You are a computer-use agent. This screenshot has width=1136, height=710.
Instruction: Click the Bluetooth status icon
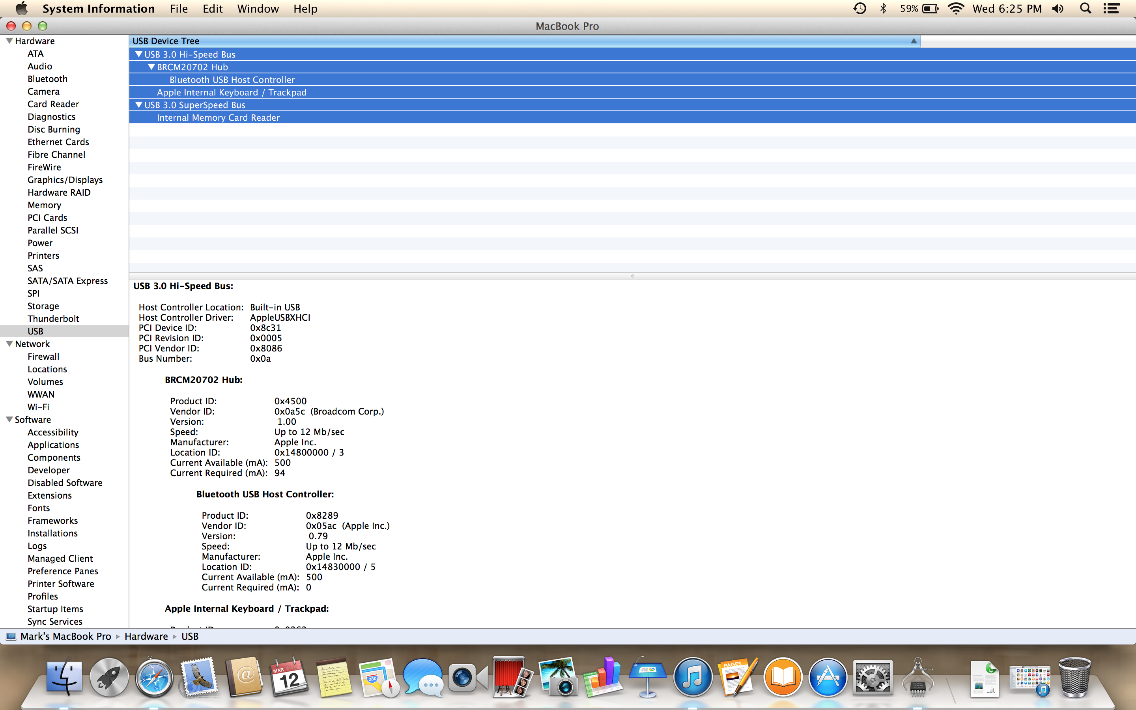[x=883, y=8]
